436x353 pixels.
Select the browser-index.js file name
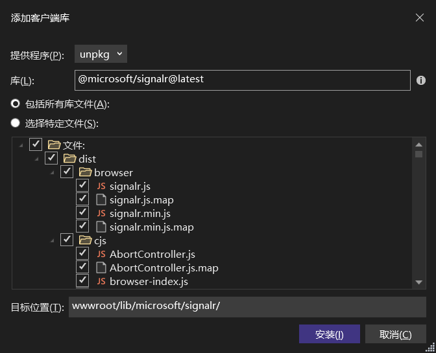(149, 281)
